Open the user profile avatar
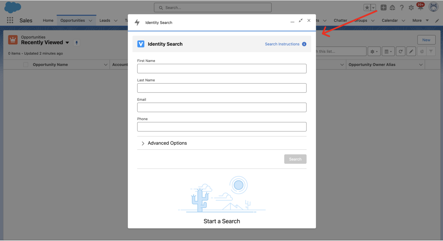The image size is (443, 241). tap(434, 7)
